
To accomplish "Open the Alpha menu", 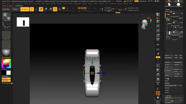I will (3, 3).
